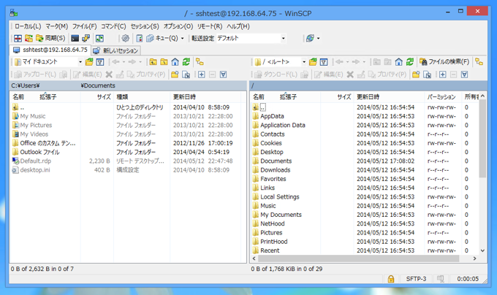Expand the キュー(Q) queue dropdown arrow
Image resolution: width=497 pixels, height=295 pixels.
[x=182, y=38]
